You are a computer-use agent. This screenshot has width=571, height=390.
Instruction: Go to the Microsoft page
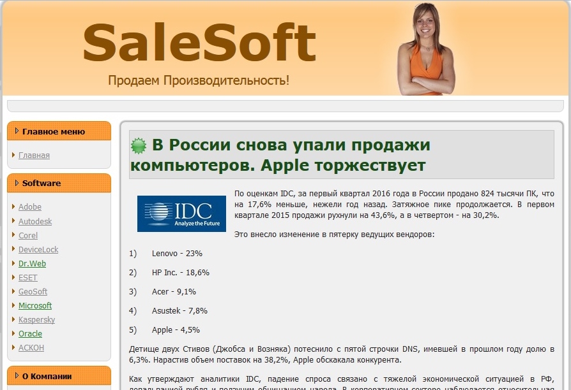coord(35,306)
